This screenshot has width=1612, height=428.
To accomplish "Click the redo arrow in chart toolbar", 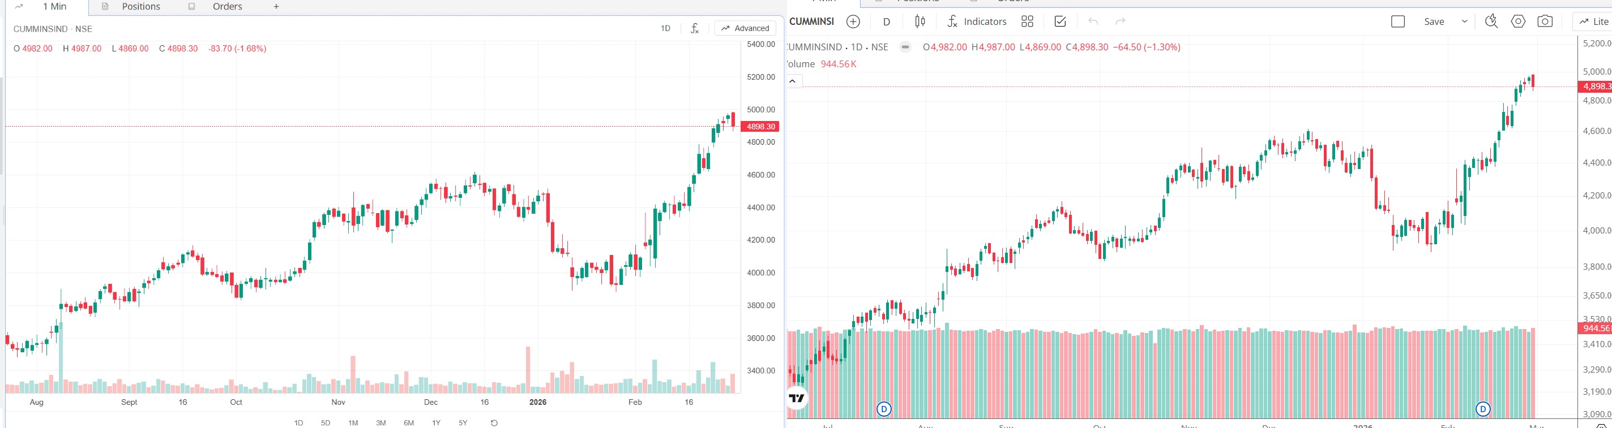I will (1120, 22).
